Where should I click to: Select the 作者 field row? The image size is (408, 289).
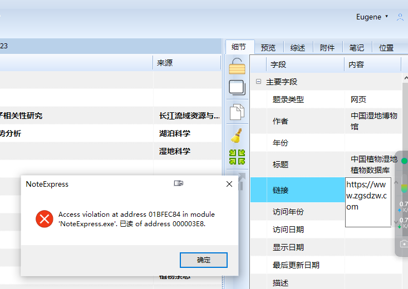tap(326, 121)
